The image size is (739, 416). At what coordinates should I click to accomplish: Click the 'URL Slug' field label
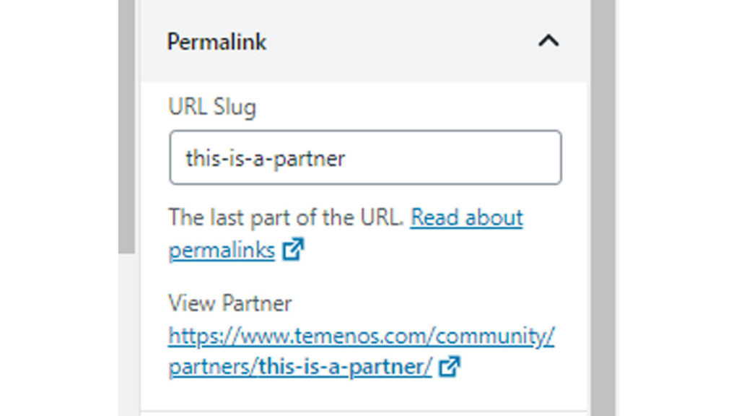212,108
